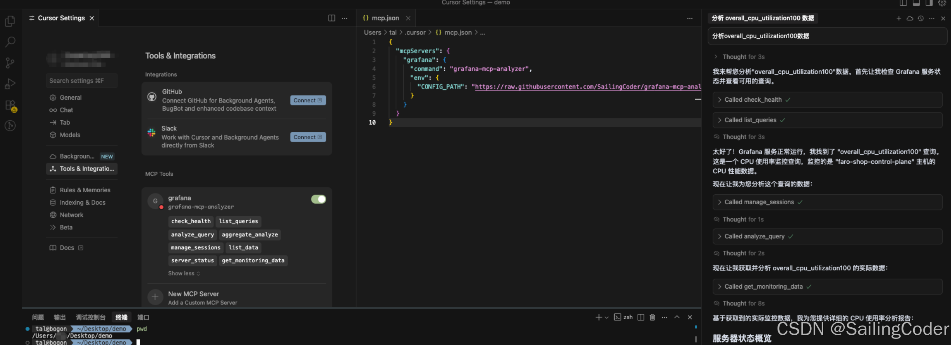Open Rules & Memories section

pos(82,190)
